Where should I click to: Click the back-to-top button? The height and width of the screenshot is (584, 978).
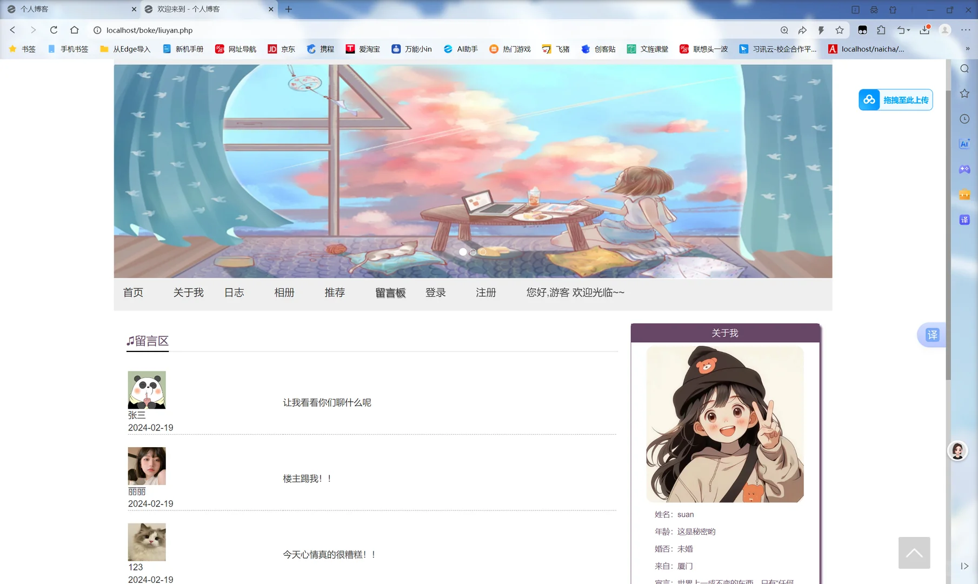(914, 553)
